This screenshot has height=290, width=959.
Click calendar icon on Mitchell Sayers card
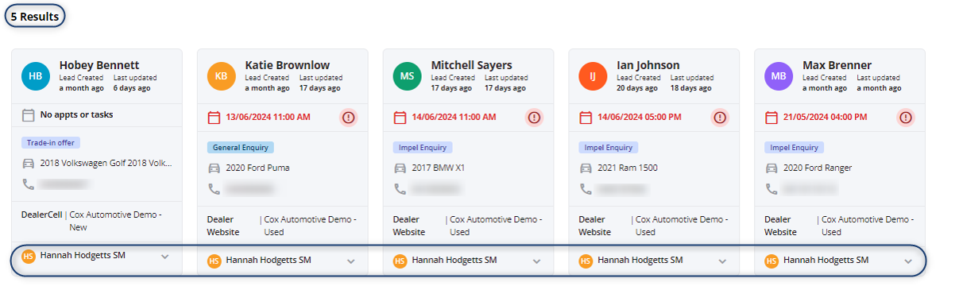click(400, 118)
